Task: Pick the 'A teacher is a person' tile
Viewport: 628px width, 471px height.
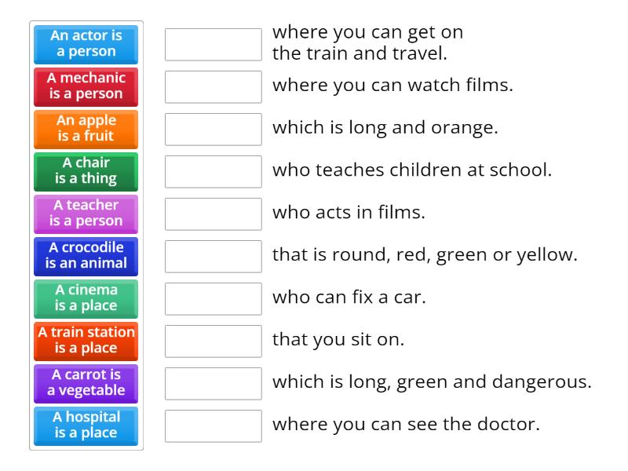Action: [x=86, y=214]
